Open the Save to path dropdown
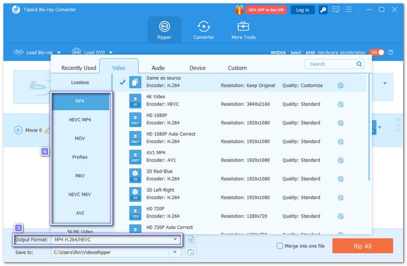 tap(175, 252)
